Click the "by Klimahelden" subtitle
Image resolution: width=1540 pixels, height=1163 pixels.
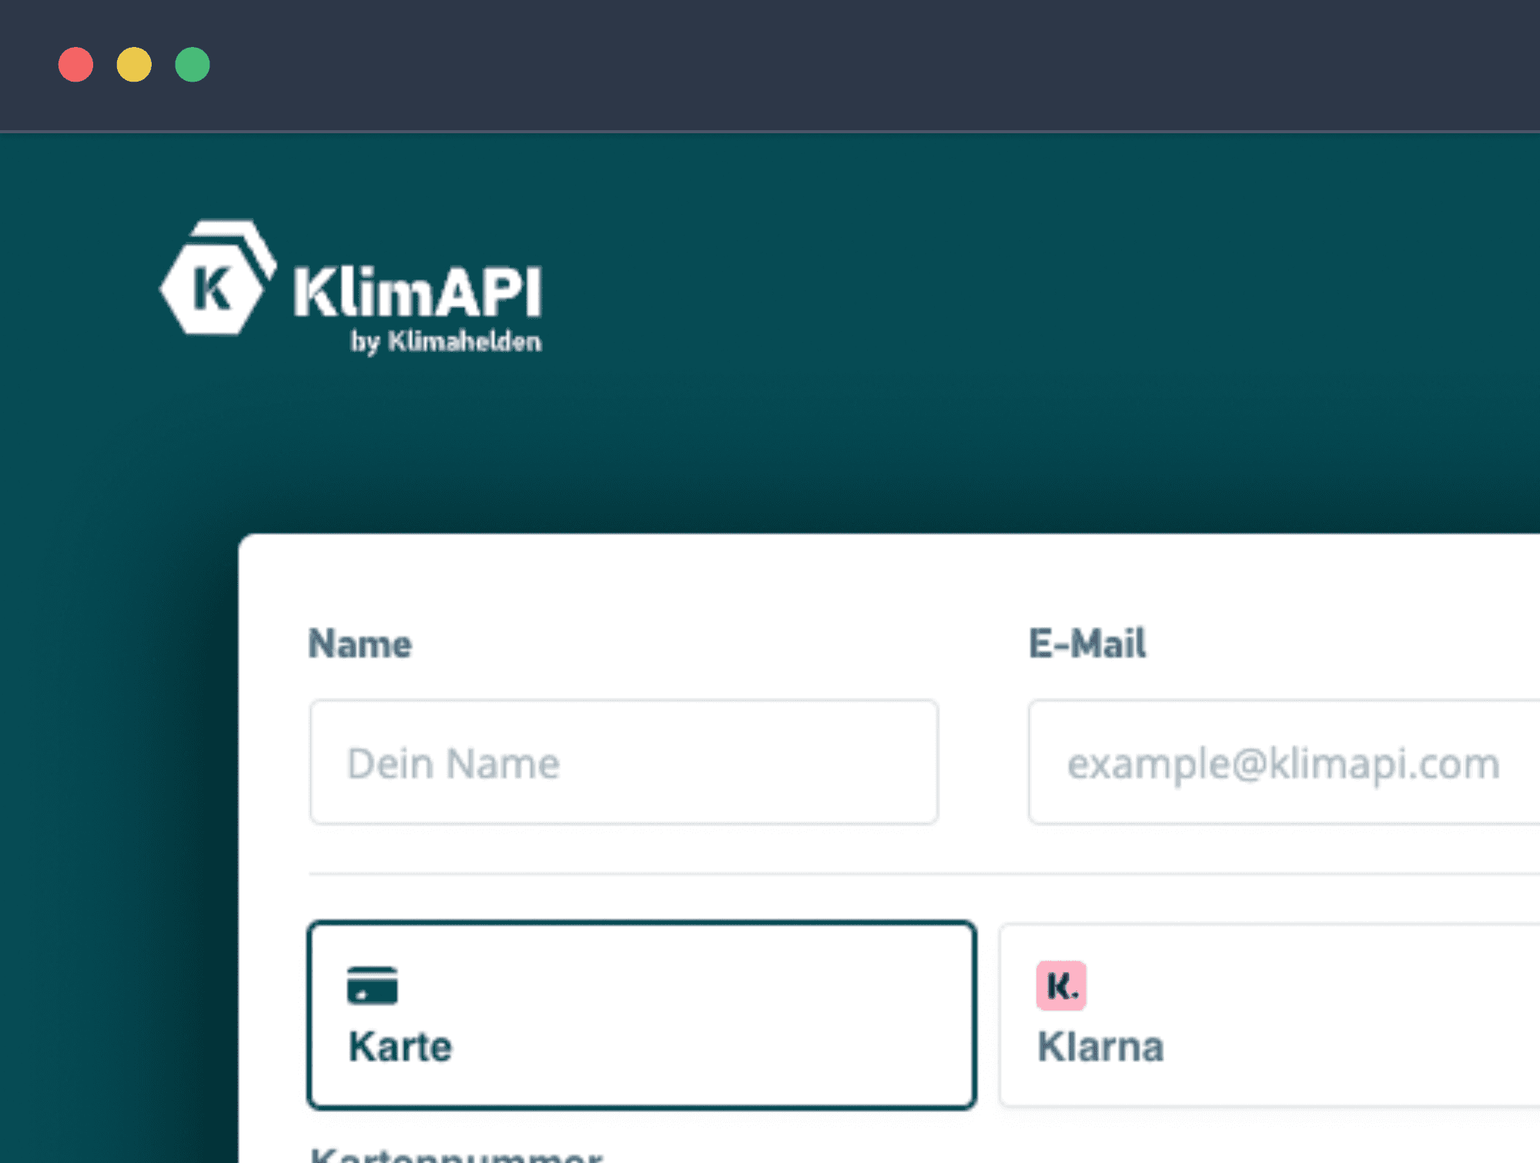tap(446, 341)
